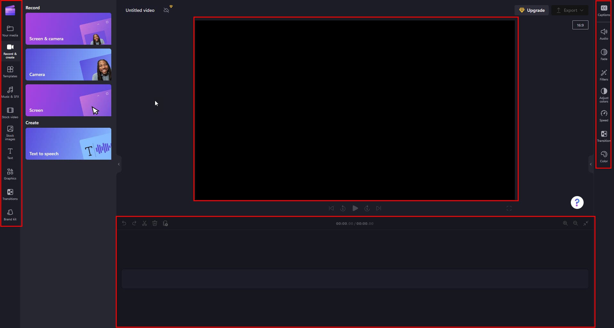614x328 pixels.
Task: Open the Captions panel
Action: pos(604,11)
